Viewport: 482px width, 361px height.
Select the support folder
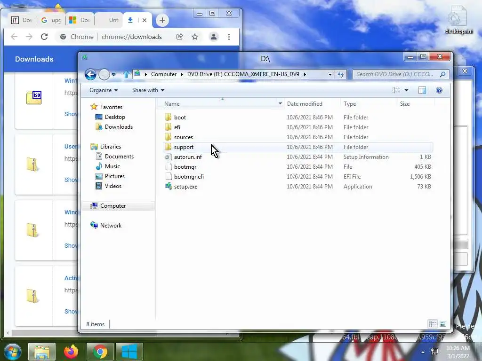coord(184,147)
